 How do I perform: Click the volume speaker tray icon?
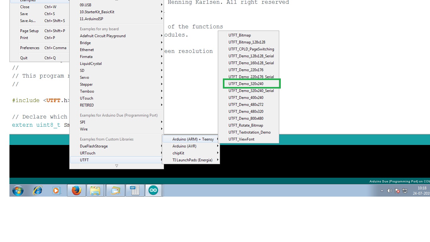[389, 191]
